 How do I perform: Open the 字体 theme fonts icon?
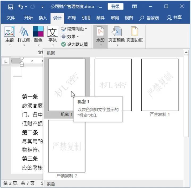[x=53, y=31]
